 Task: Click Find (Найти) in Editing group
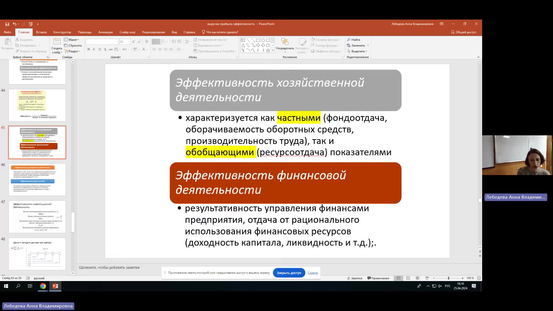(x=354, y=40)
